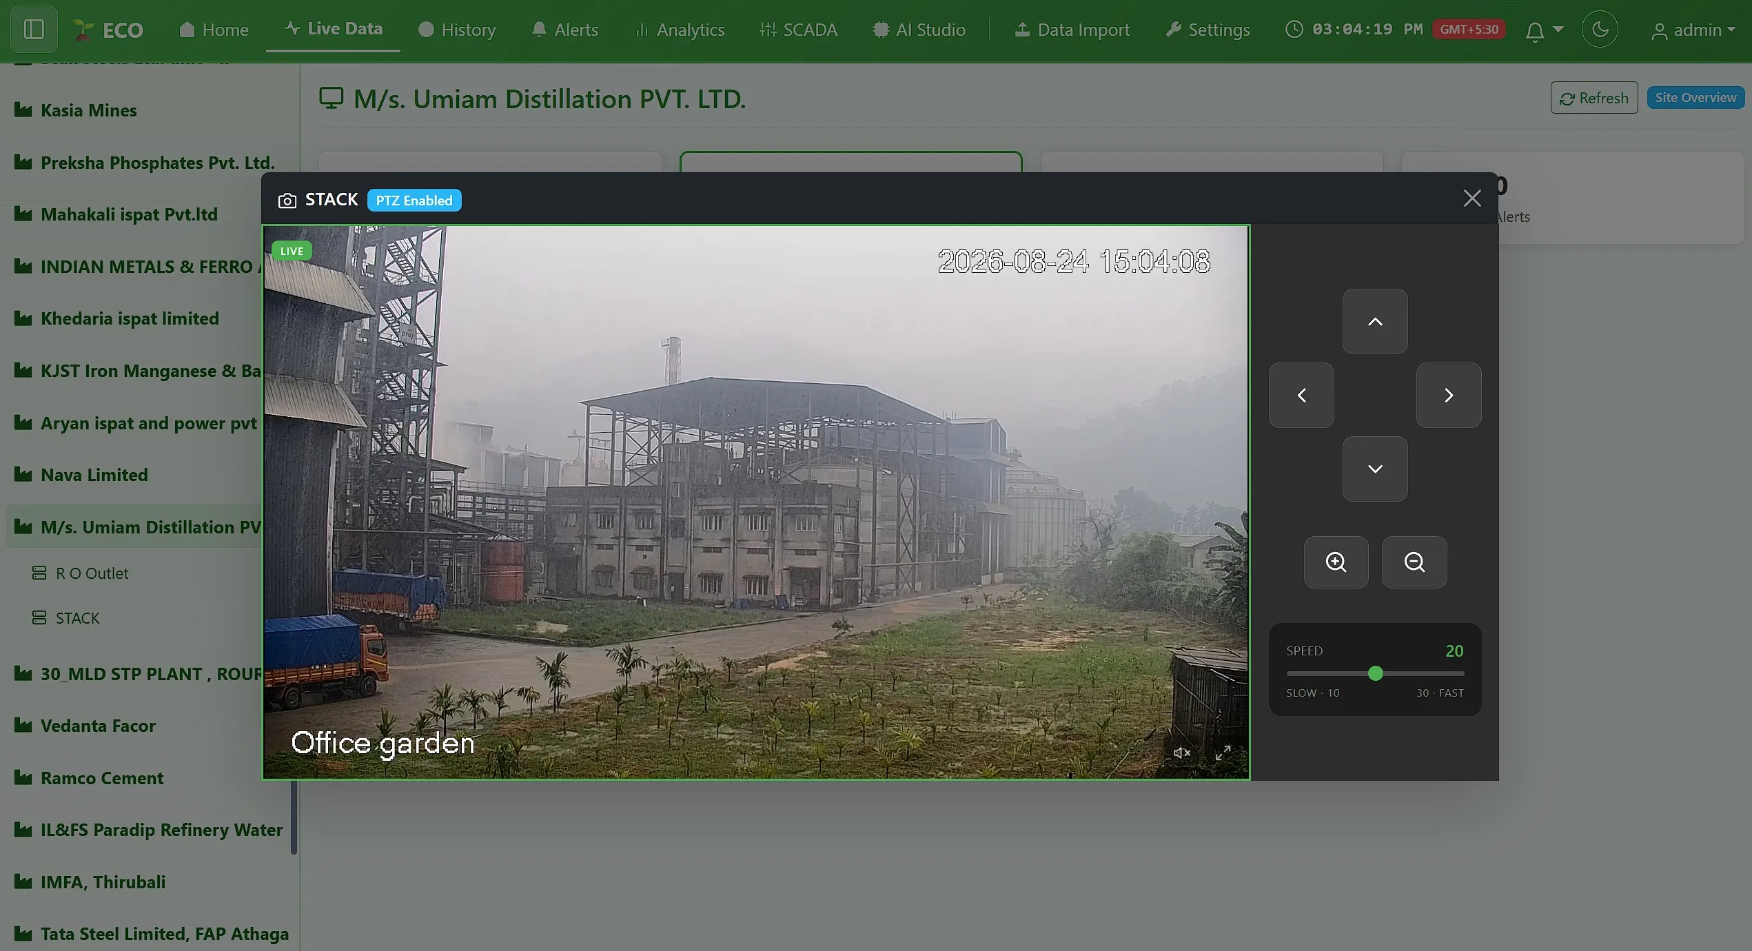Click station icon beside STACK in sidebar
1752x951 pixels.
39,617
